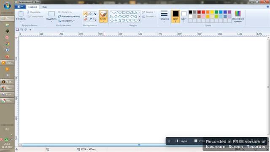Click the vertical scrollbar of the canvas
The width and height of the screenshot is (270, 152).
[x=268, y=87]
